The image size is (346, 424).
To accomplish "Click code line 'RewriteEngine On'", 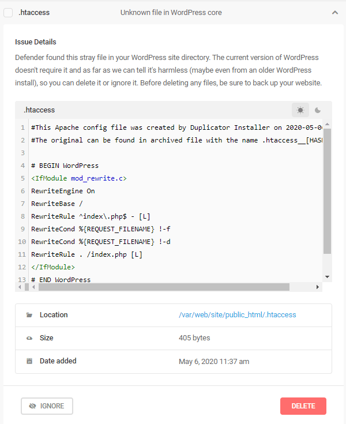I will (x=63, y=191).
